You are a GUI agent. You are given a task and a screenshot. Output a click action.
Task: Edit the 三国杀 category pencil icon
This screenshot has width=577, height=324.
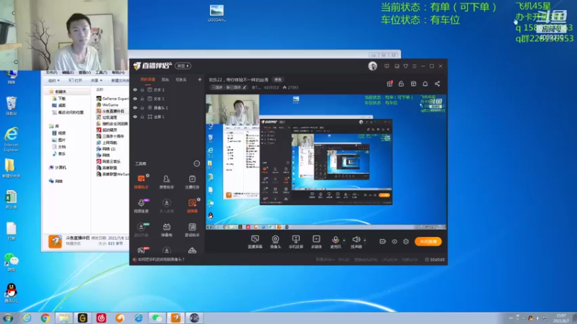pos(245,87)
